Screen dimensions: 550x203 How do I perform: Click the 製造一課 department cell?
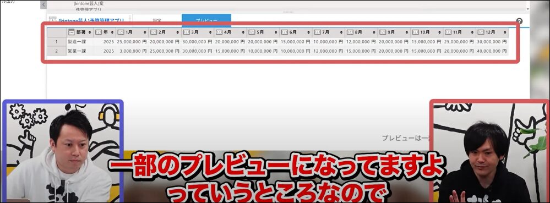coord(80,41)
